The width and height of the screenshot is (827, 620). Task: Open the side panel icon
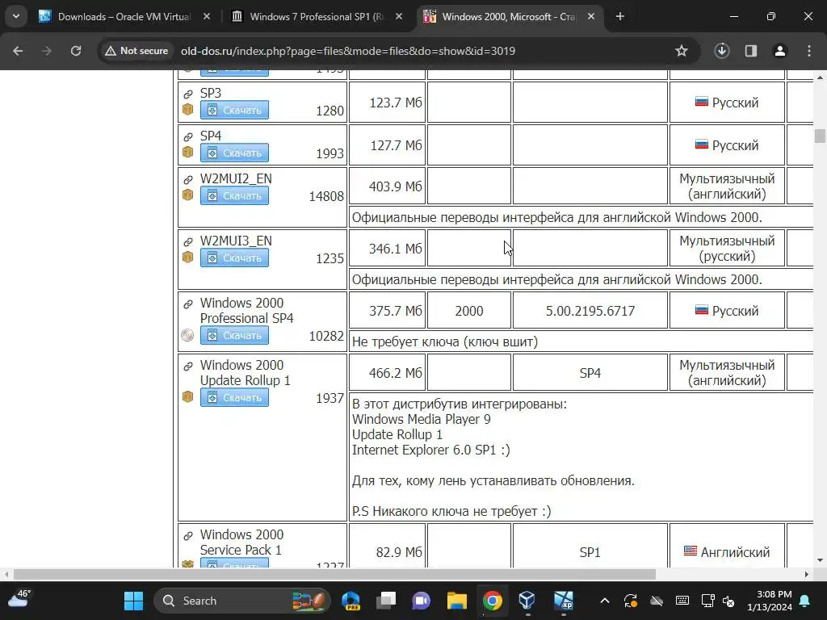tap(751, 51)
